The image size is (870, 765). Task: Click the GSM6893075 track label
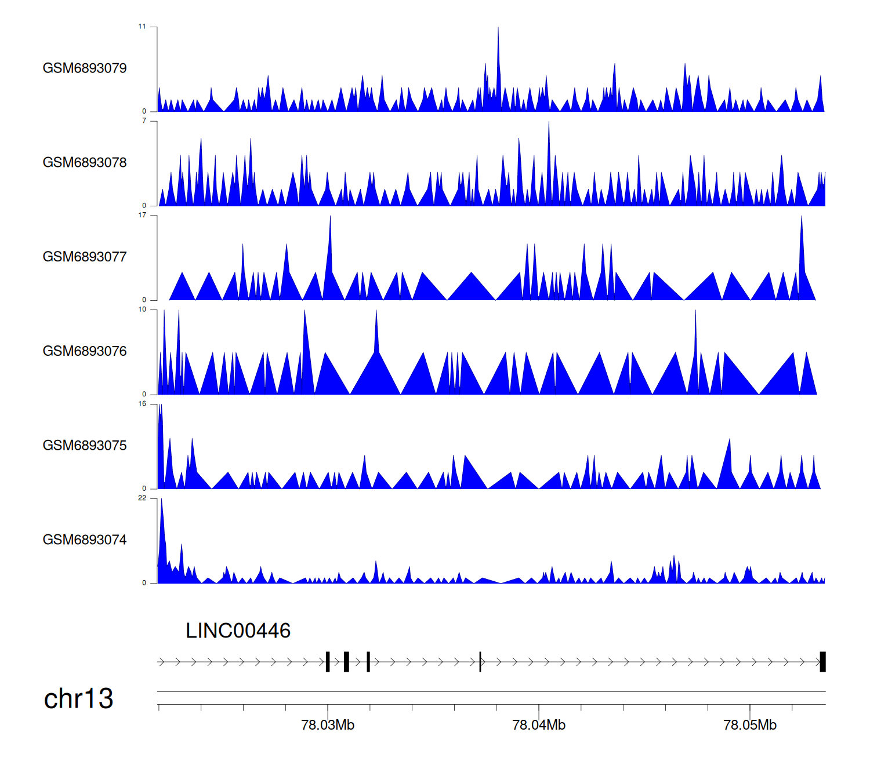point(85,446)
